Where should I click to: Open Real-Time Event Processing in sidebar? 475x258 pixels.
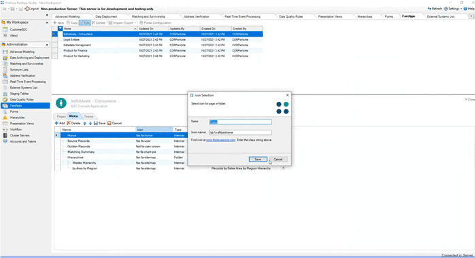[28, 81]
